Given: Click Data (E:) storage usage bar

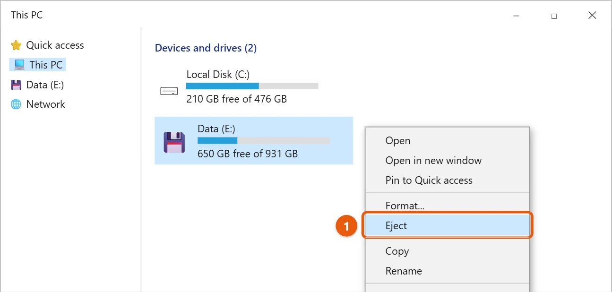Looking at the screenshot, I should point(263,141).
